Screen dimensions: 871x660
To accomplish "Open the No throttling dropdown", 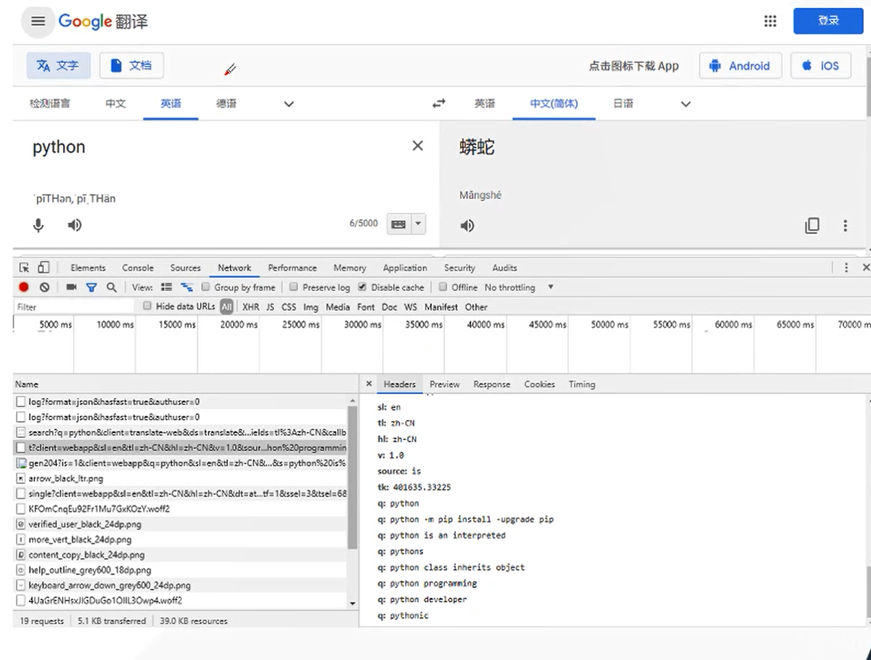I will [519, 287].
